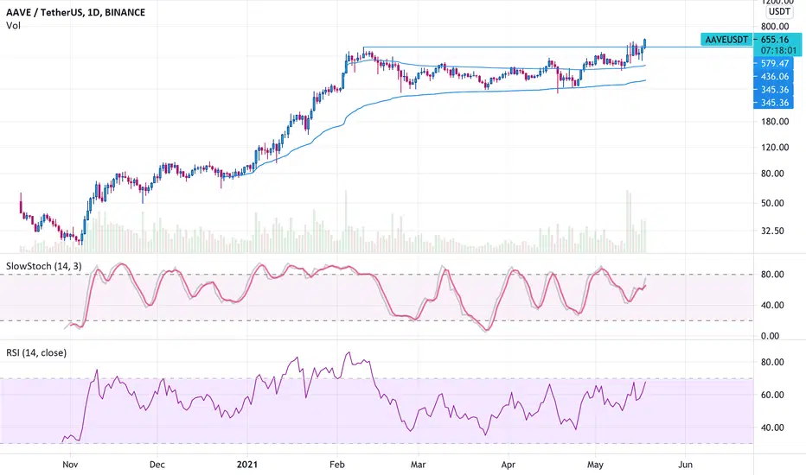Click the 07:18:01 countdown label
806x475 pixels.
click(x=778, y=50)
